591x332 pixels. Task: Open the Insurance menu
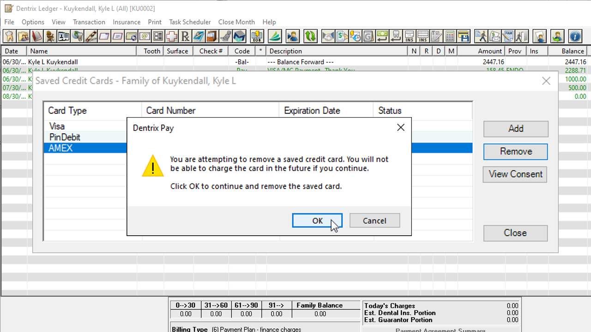[x=127, y=22]
